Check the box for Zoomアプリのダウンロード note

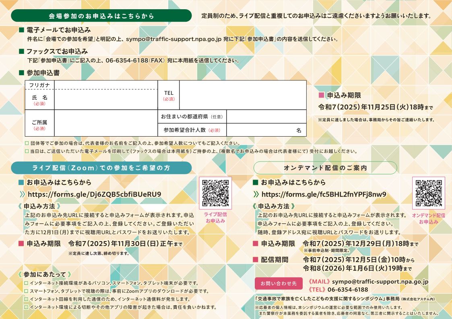coord(26,291)
